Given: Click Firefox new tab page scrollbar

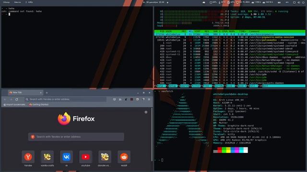Looking at the screenshot, I should pyautogui.click(x=152, y=135).
